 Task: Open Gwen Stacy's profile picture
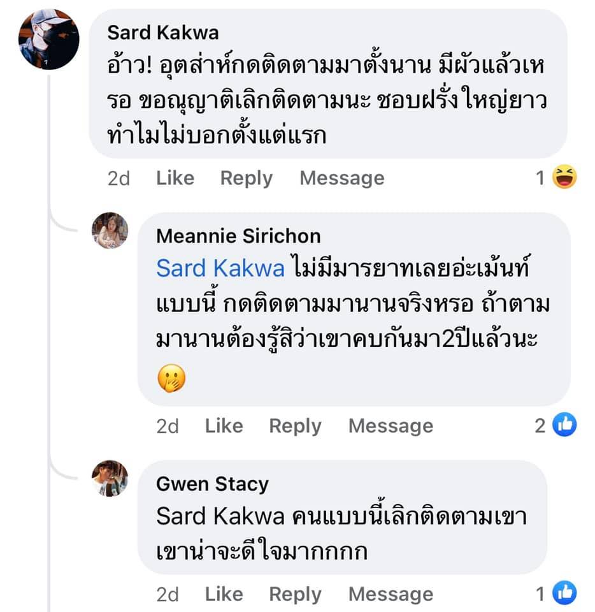(110, 478)
